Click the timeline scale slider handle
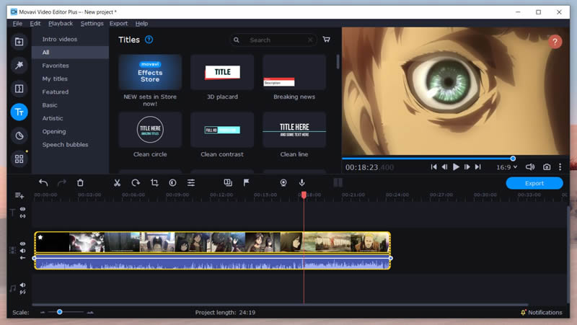Screen dimensions: 577x325 pyautogui.click(x=59, y=312)
